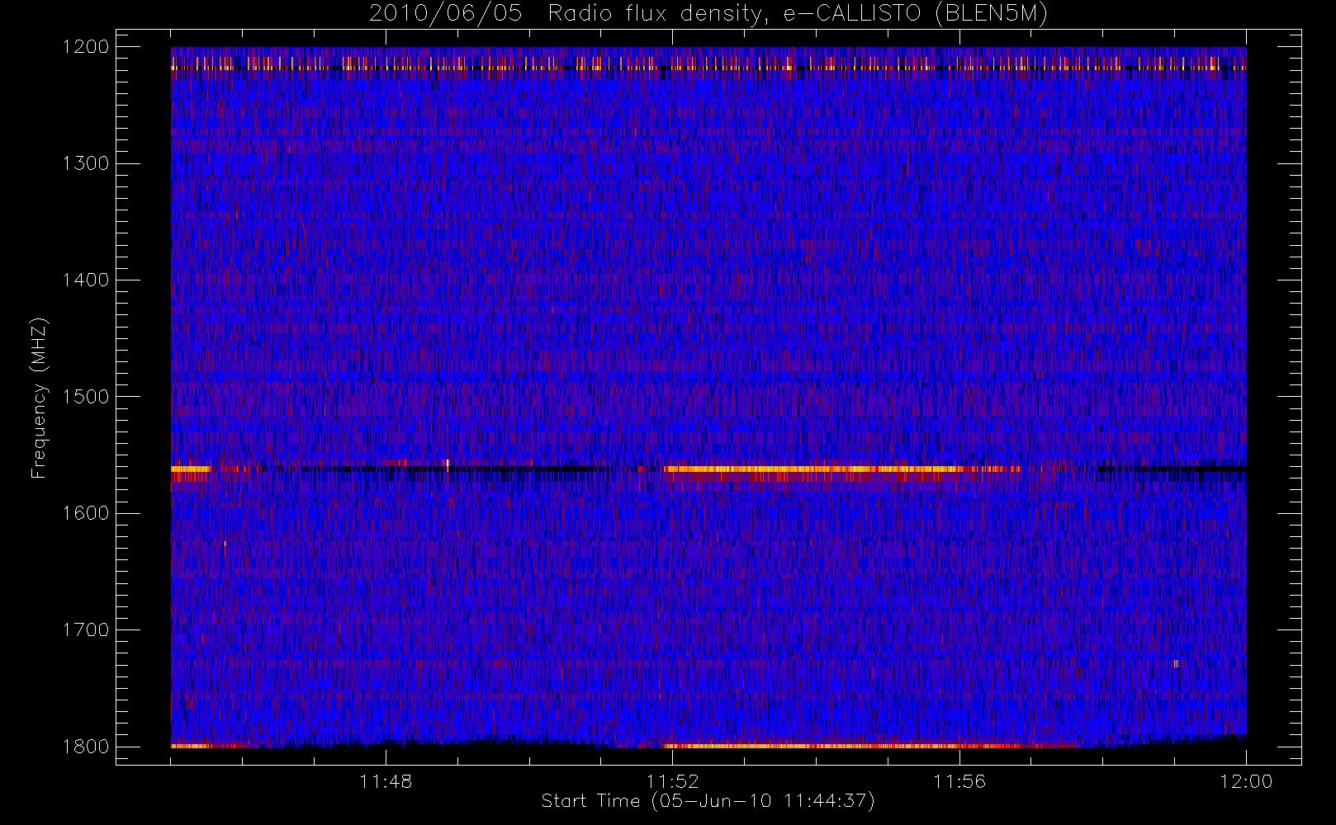This screenshot has height=825, width=1336.
Task: Click the small yellow spot near 1770 MHz
Action: [1176, 663]
